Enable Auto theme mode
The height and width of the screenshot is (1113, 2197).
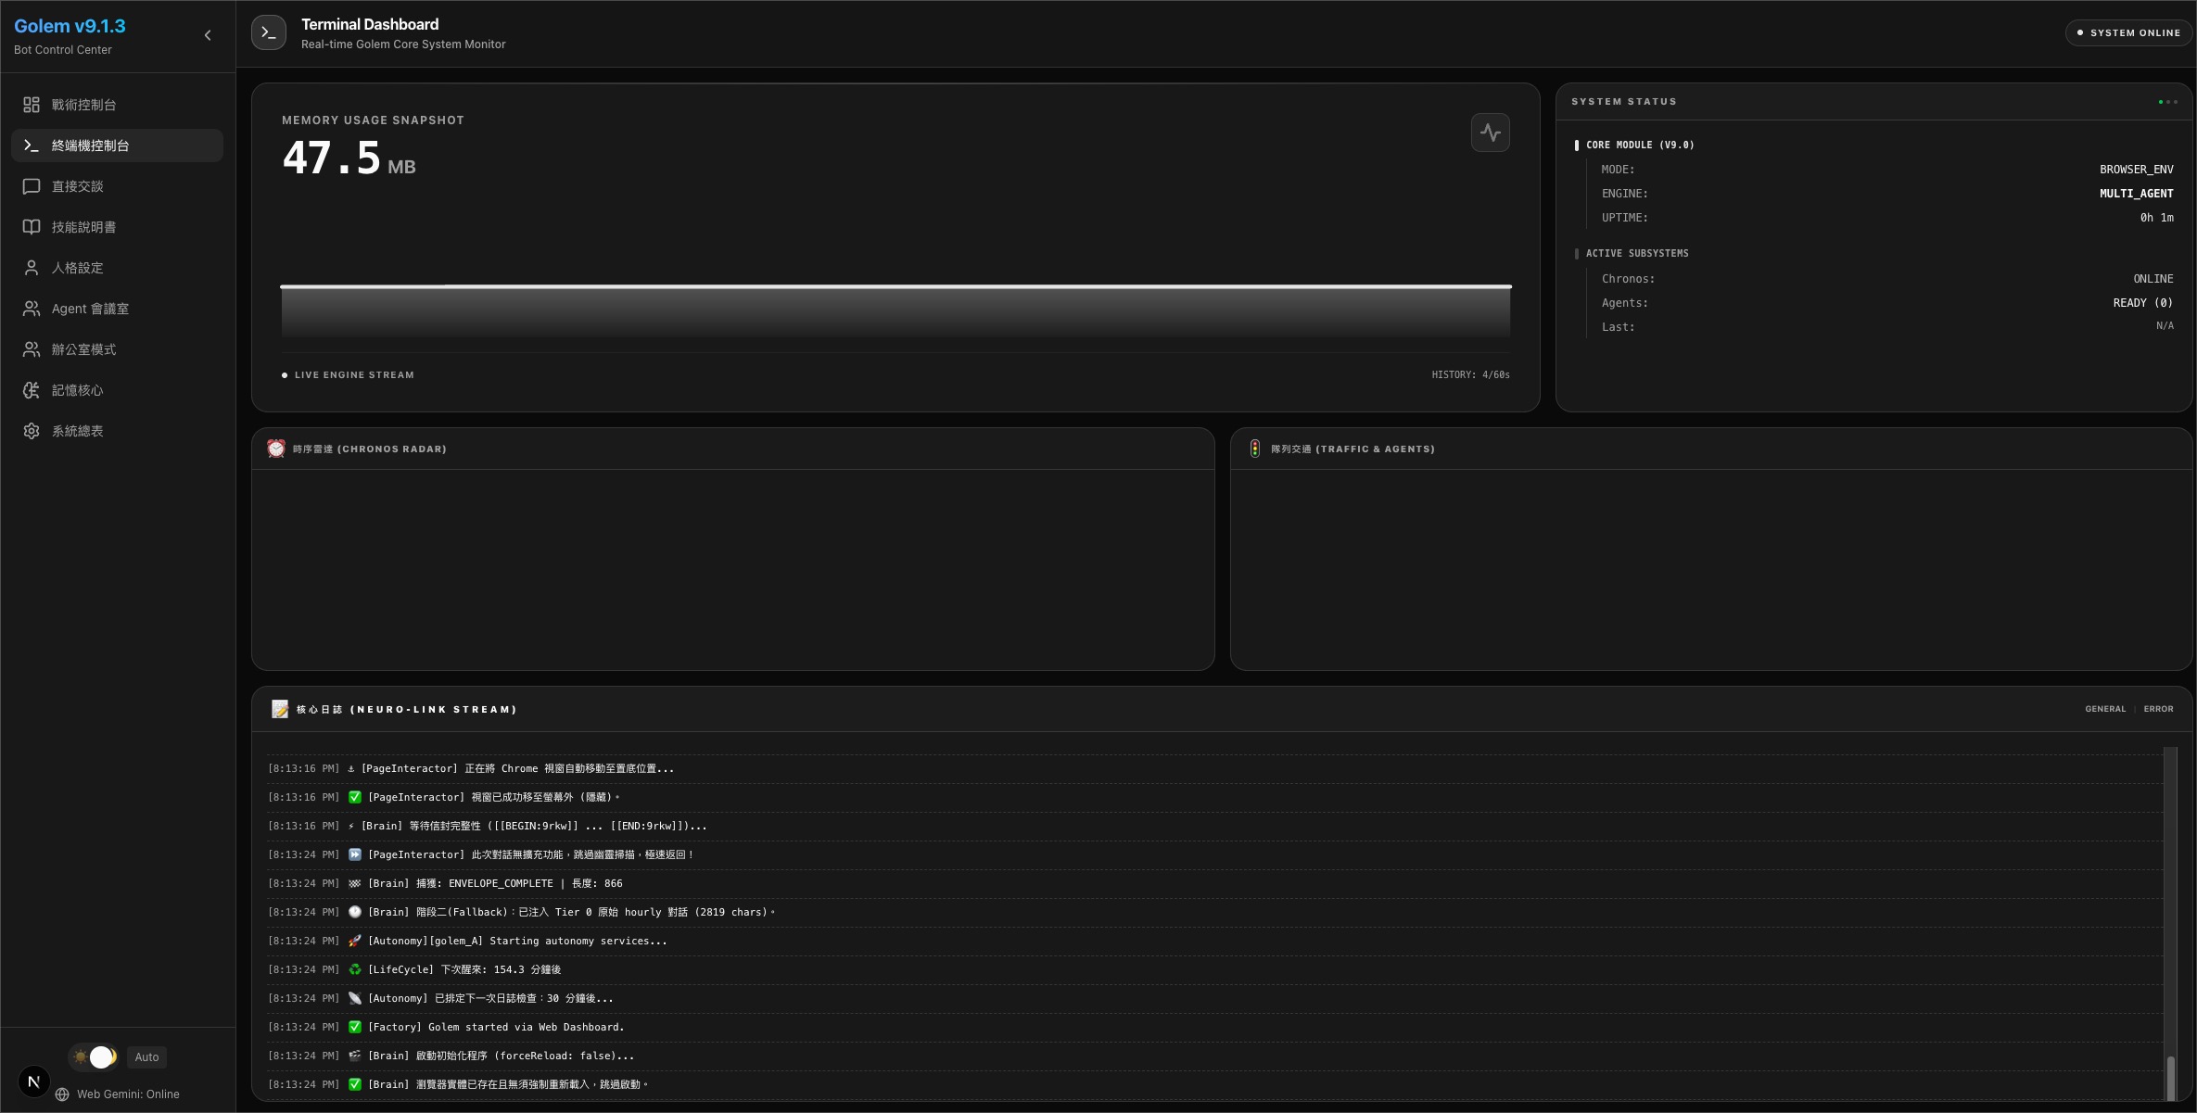(x=146, y=1056)
